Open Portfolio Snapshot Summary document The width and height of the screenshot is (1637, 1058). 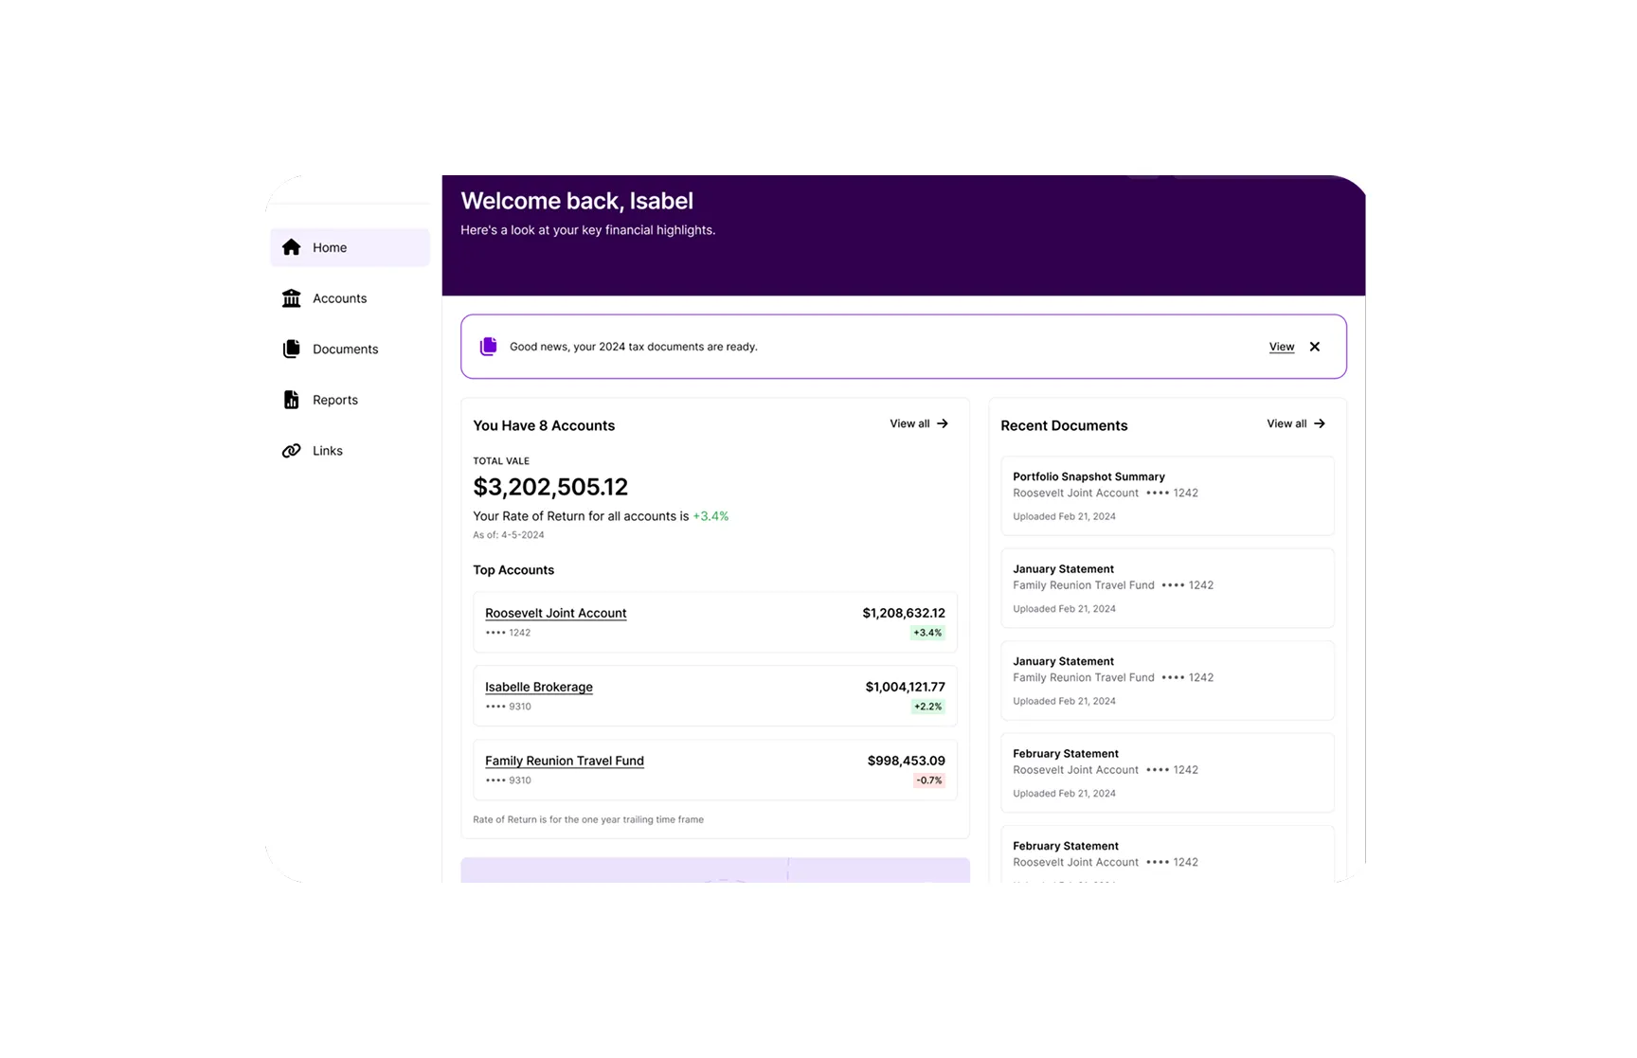click(x=1167, y=495)
